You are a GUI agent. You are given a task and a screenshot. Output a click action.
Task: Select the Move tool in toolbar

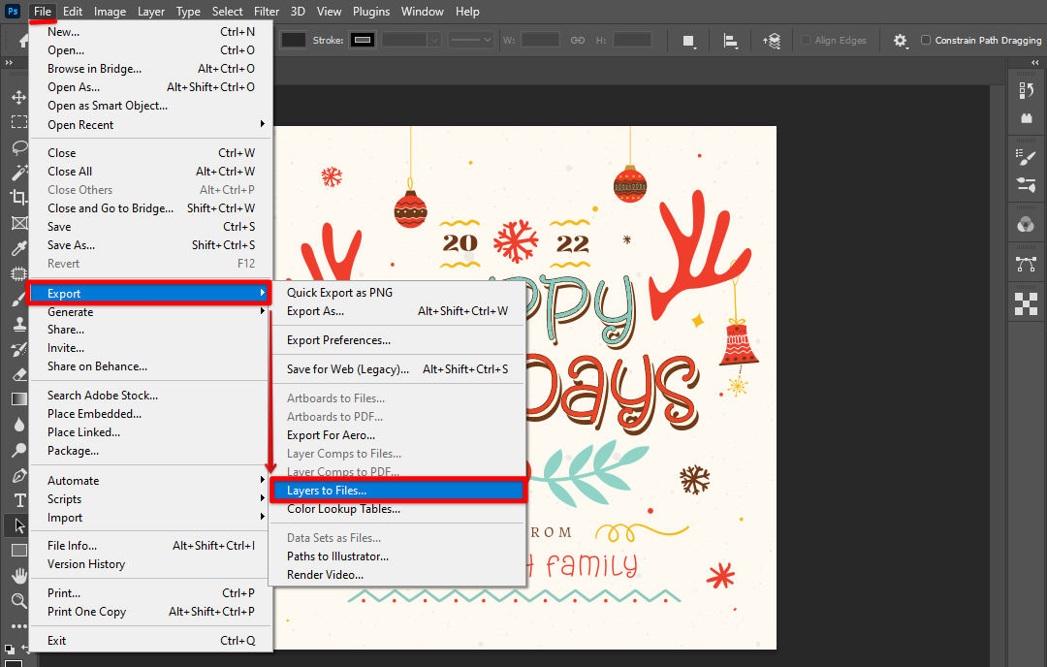click(x=18, y=98)
